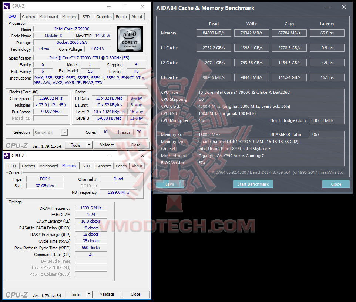Click L1 Cache Read value 2732.2 GB/s
This screenshot has height=302, width=356.
pos(214,48)
